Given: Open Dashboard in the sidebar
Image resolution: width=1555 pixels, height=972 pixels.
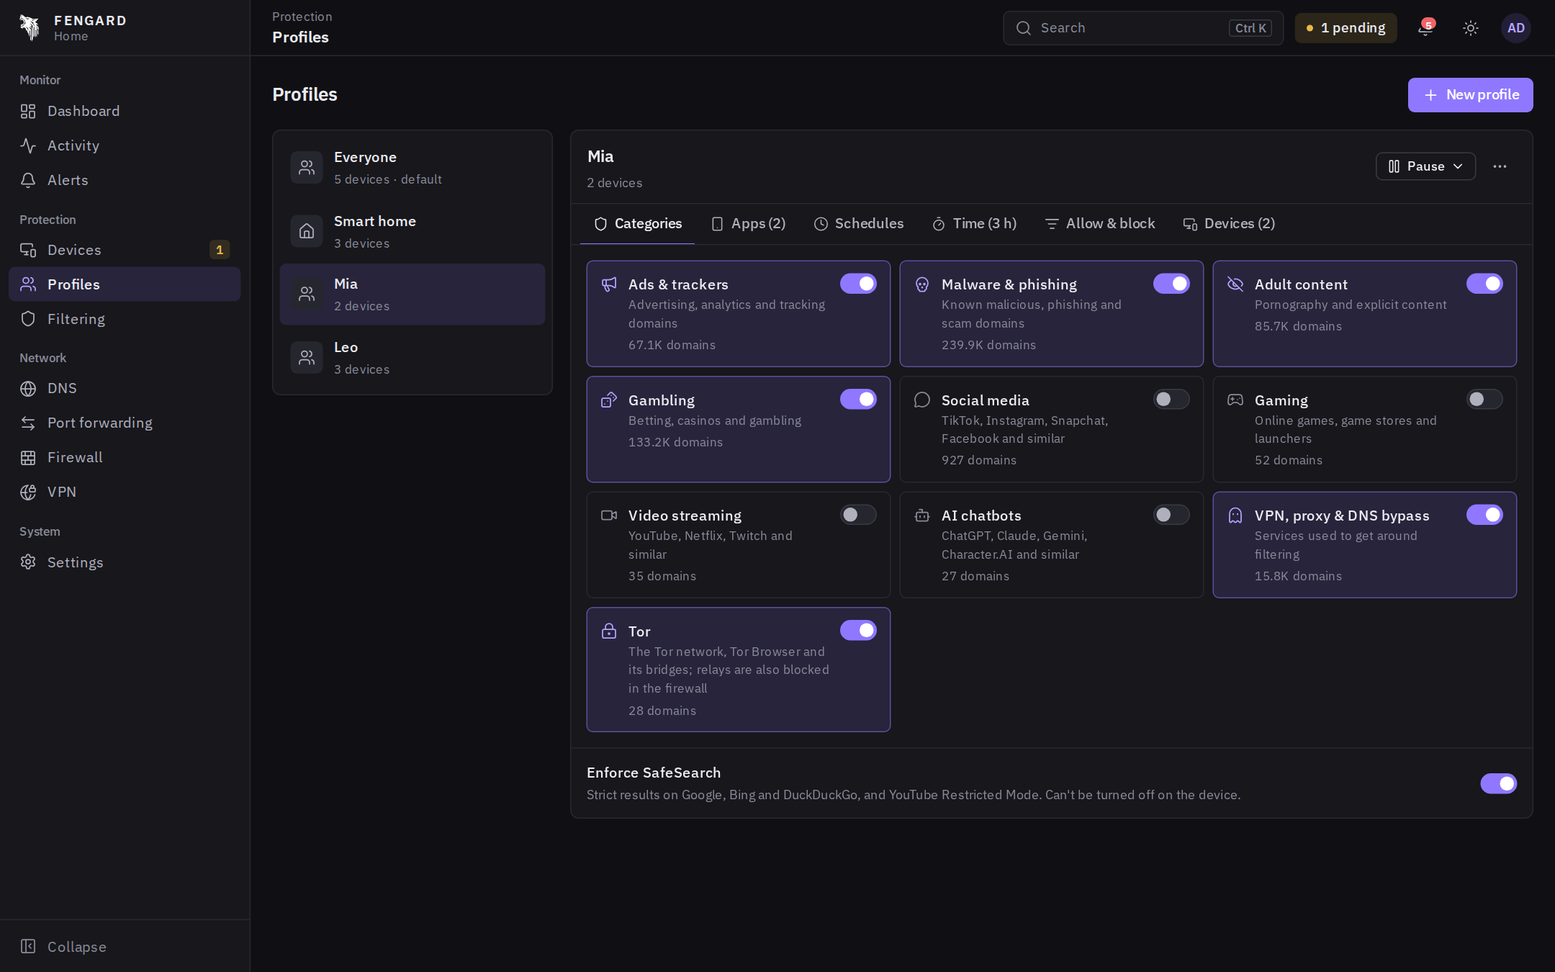Looking at the screenshot, I should coord(125,111).
